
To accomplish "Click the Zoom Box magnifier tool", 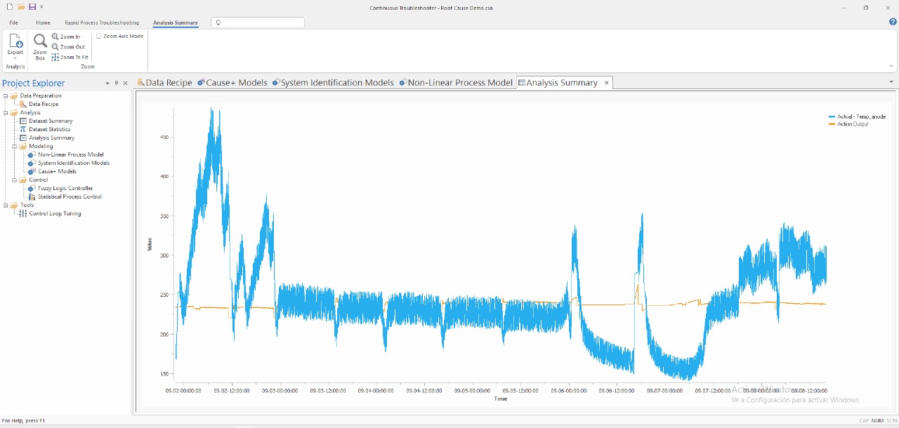I will pos(40,42).
